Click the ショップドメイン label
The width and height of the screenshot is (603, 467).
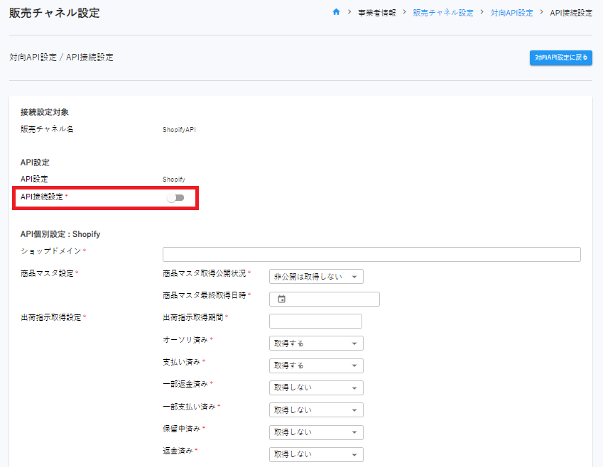[50, 251]
